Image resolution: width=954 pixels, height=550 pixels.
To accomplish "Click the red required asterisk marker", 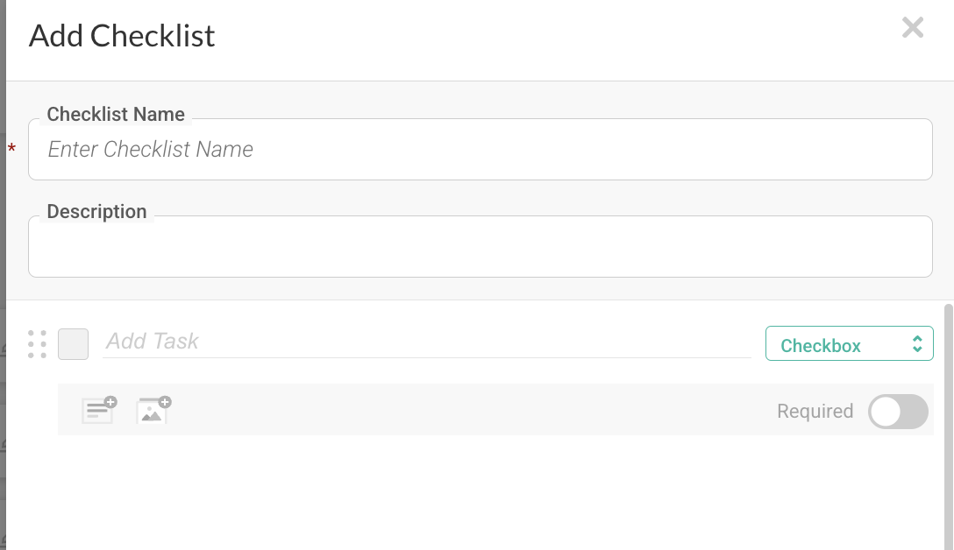I will pyautogui.click(x=11, y=149).
